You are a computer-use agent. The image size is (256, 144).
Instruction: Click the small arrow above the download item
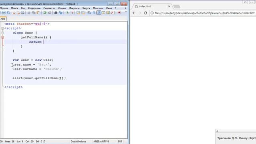(217, 131)
